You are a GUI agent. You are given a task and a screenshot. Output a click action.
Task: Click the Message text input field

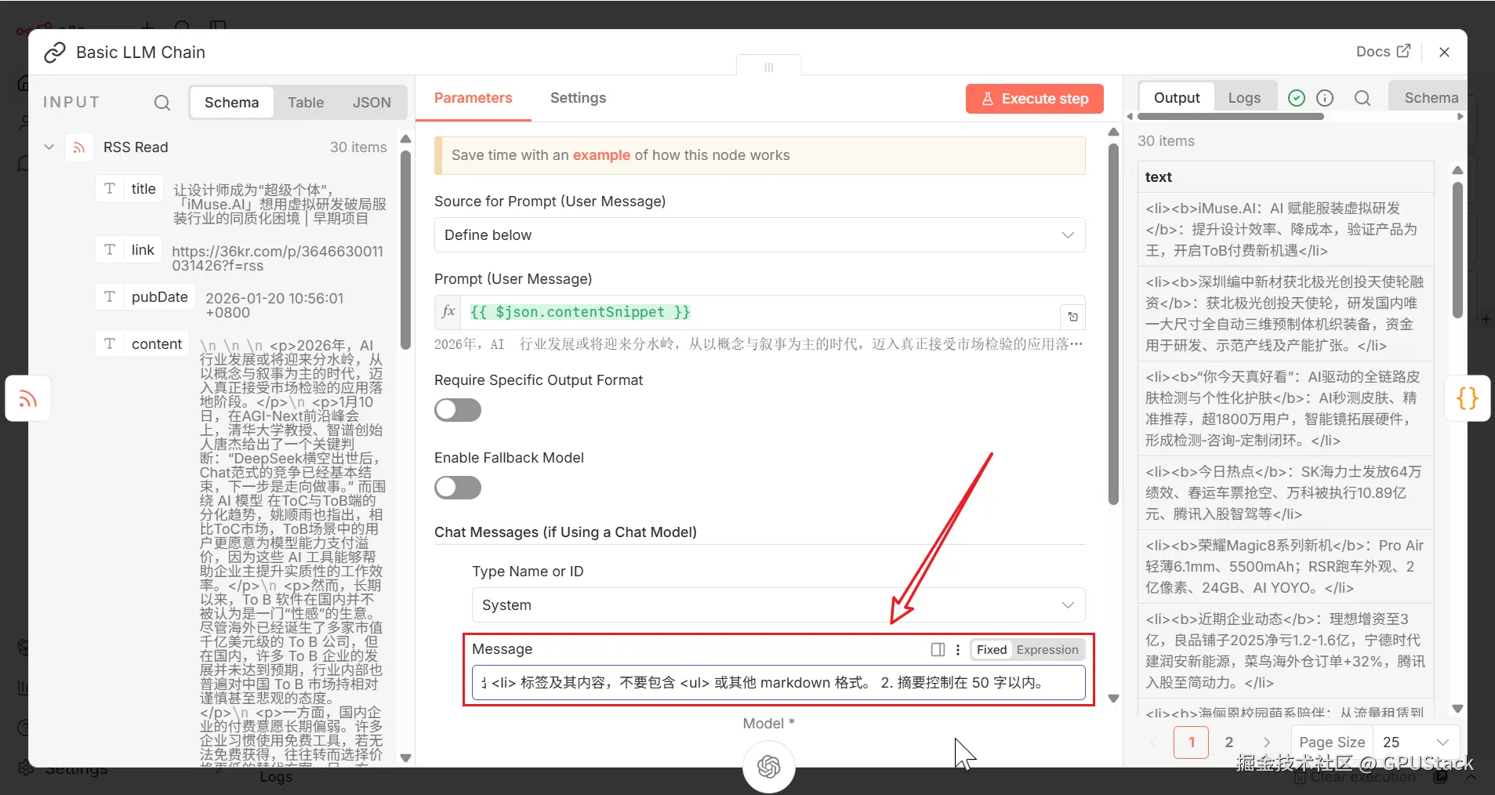pyautogui.click(x=778, y=683)
